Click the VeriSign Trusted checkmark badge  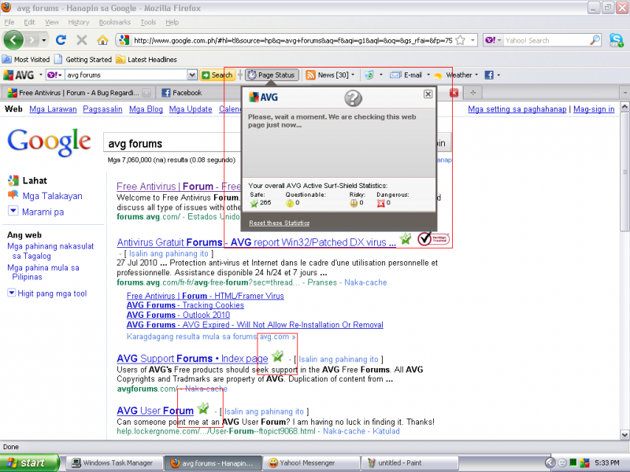tap(434, 238)
